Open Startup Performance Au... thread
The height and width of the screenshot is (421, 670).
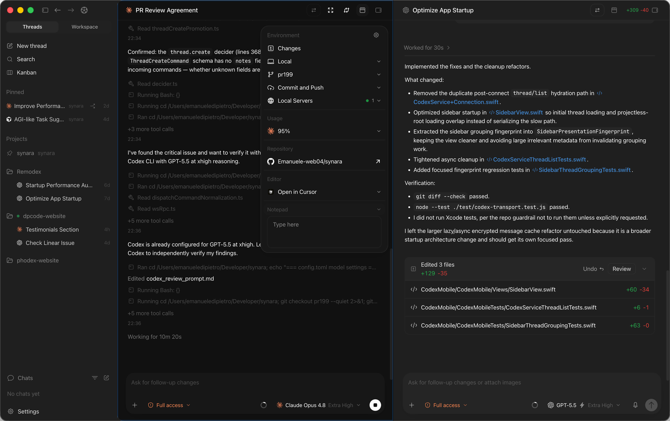click(x=59, y=185)
